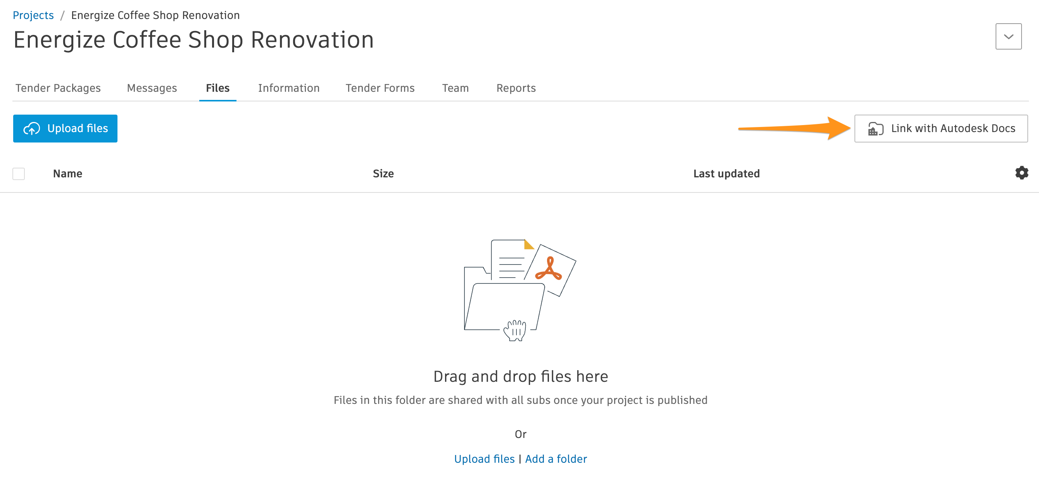Image resolution: width=1039 pixels, height=491 pixels.
Task: Click the blue Upload files button
Action: point(65,129)
